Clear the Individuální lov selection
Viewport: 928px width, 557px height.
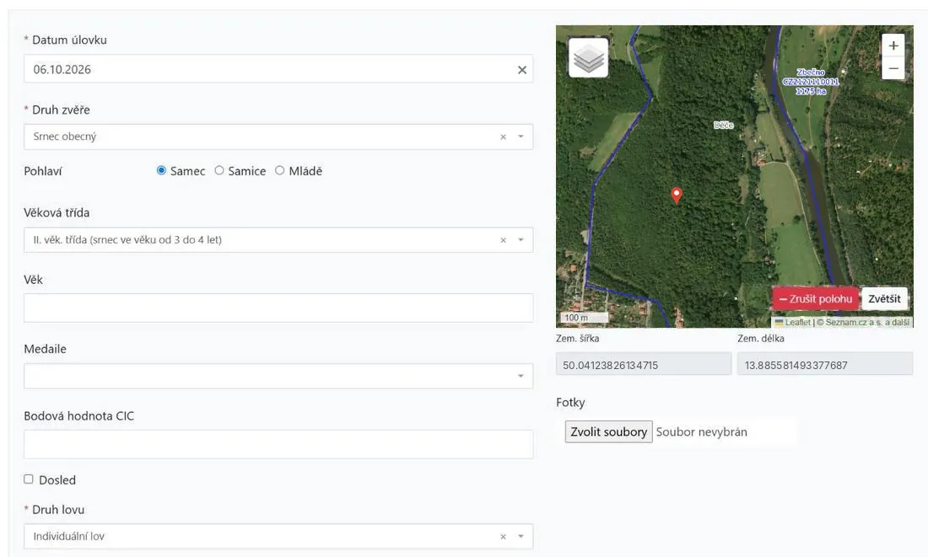coord(503,536)
